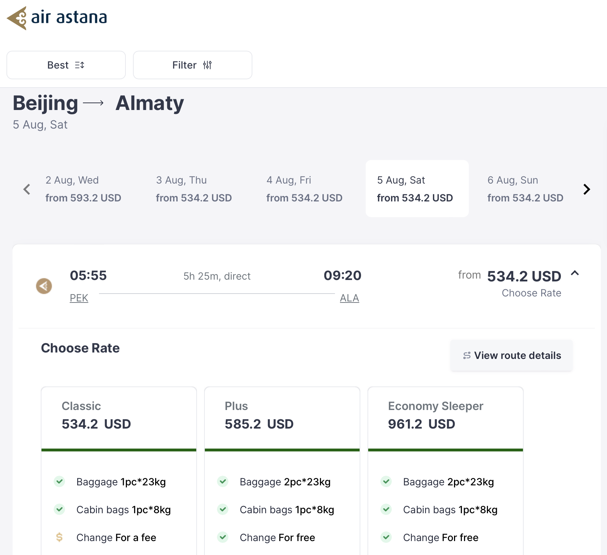Go to next dates with right arrow
The image size is (607, 555).
pyautogui.click(x=587, y=189)
